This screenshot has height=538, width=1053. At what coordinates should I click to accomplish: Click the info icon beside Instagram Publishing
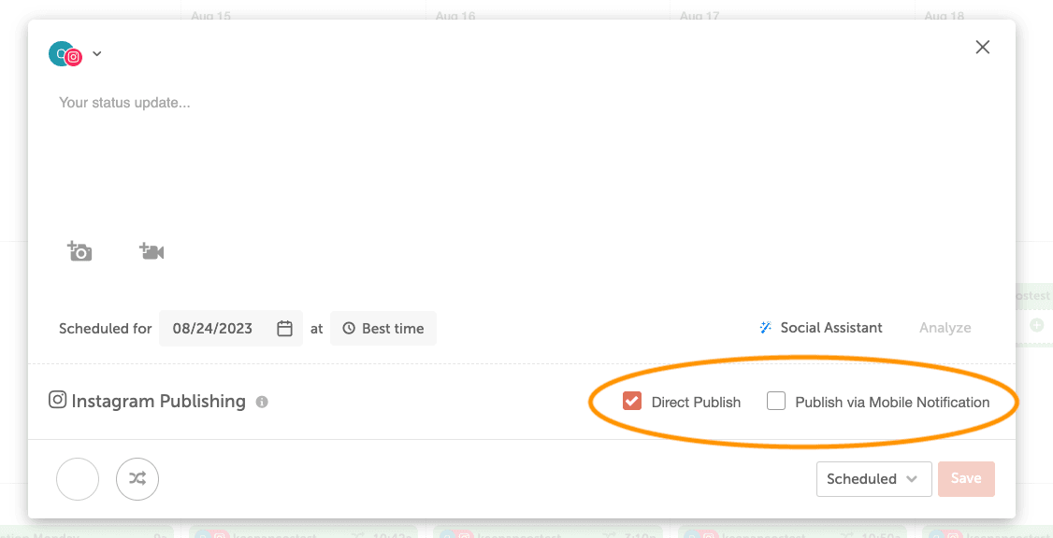coord(262,403)
